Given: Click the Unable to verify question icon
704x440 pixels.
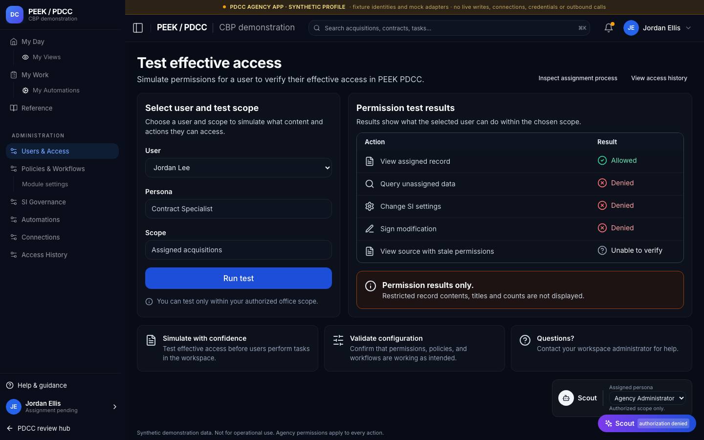Looking at the screenshot, I should click(602, 250).
